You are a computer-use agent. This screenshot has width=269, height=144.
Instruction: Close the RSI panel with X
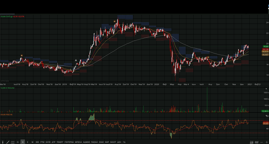click(266, 115)
